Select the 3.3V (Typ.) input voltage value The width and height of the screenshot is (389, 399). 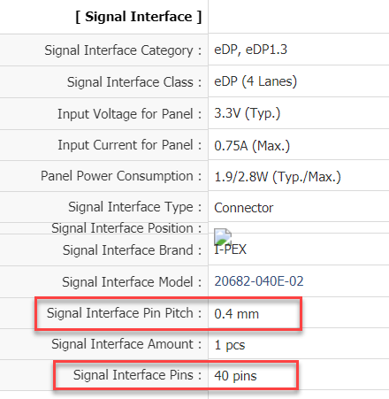[248, 113]
